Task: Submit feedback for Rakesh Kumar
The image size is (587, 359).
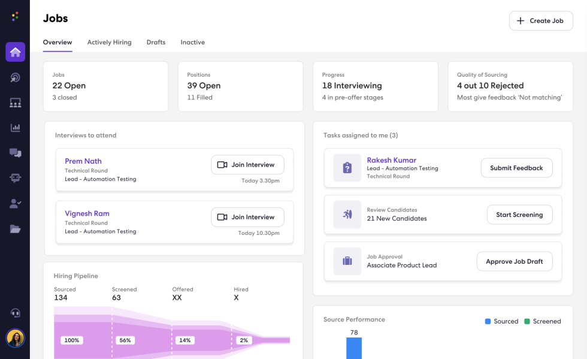Action: (x=516, y=168)
